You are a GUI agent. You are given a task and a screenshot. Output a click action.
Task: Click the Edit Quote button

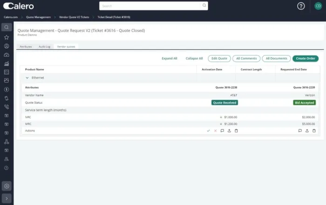pos(219,59)
